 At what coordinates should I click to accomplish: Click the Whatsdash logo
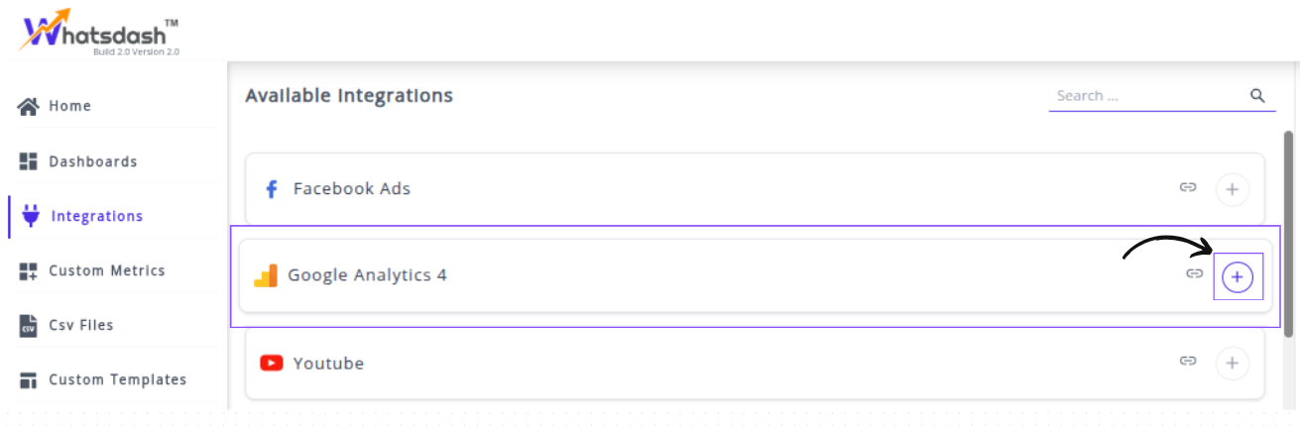pyautogui.click(x=97, y=31)
